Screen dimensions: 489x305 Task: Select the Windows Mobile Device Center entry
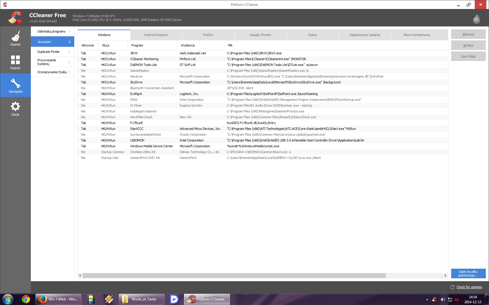pos(263,146)
